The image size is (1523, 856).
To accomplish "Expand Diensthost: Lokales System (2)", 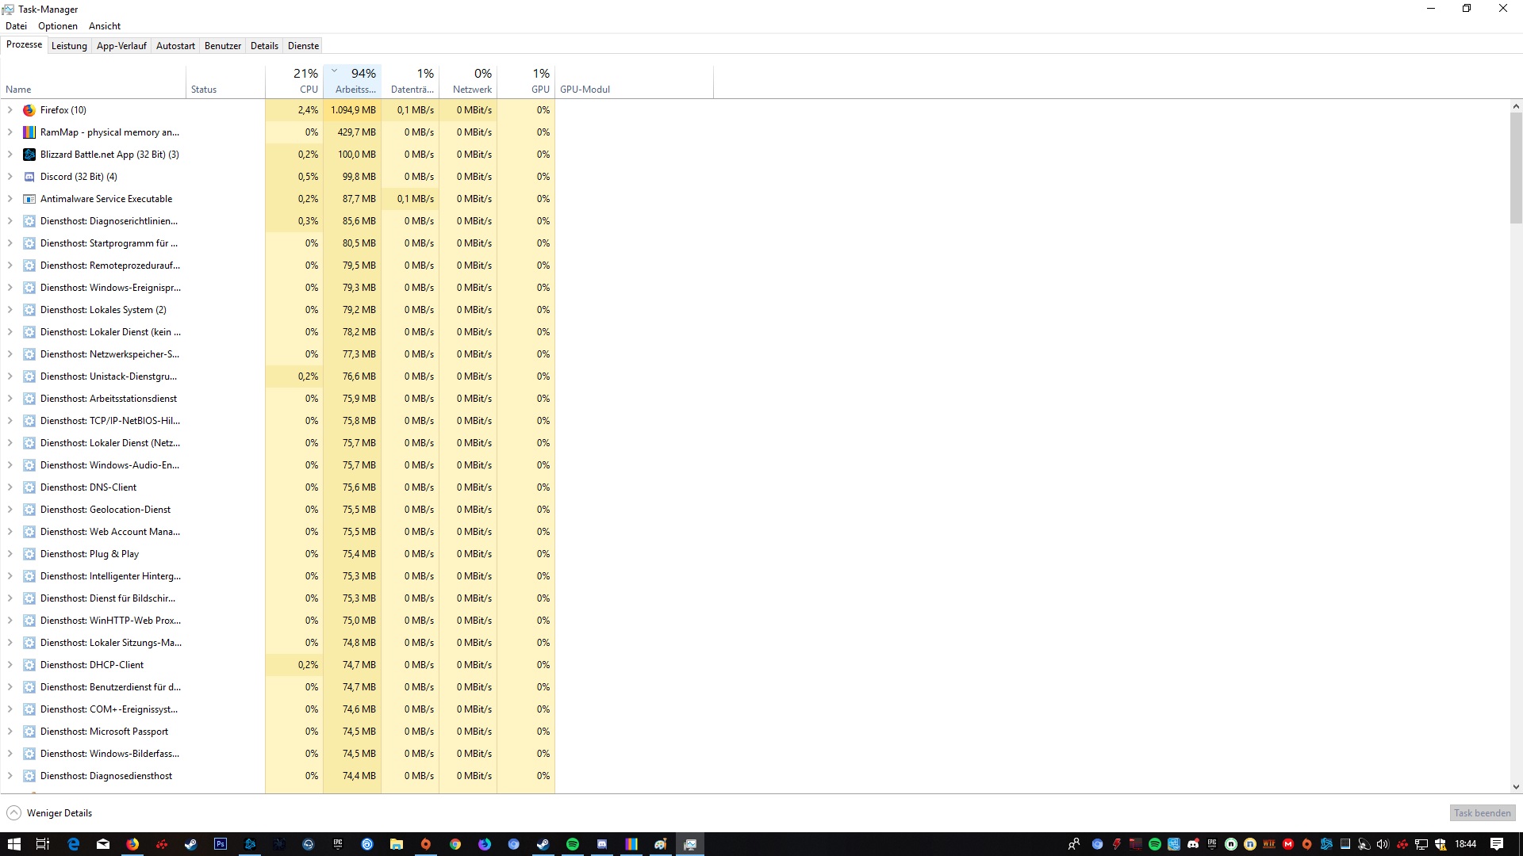I will point(10,310).
